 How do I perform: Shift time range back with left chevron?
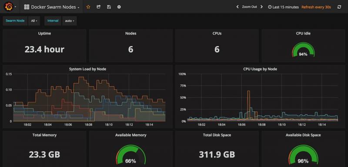point(237,7)
